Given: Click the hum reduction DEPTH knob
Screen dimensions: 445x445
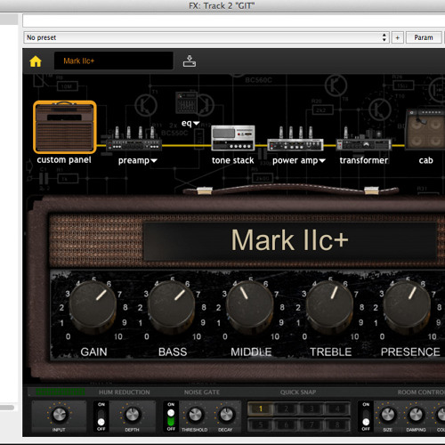Looking at the screenshot, I should pyautogui.click(x=133, y=415).
